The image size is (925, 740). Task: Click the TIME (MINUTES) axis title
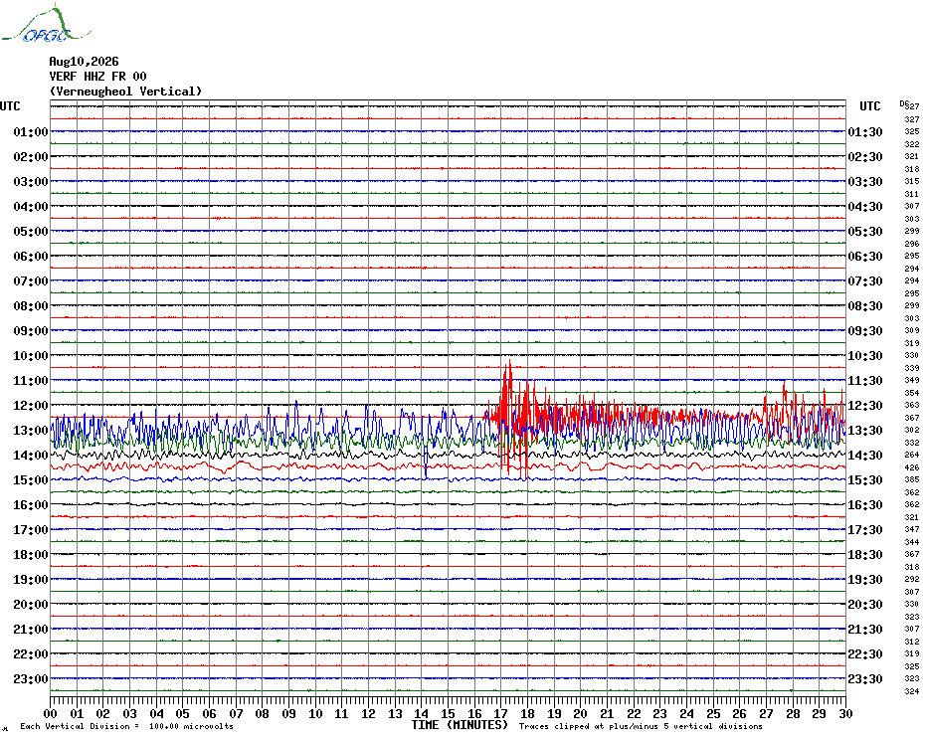point(460,725)
